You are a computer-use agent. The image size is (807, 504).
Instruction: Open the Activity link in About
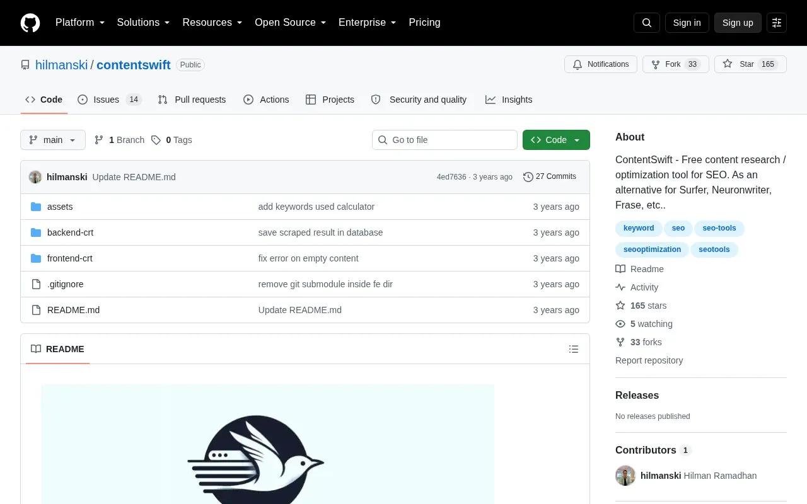click(637, 287)
